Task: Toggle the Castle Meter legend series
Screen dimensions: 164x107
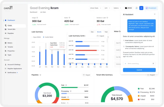Action: [48, 37]
